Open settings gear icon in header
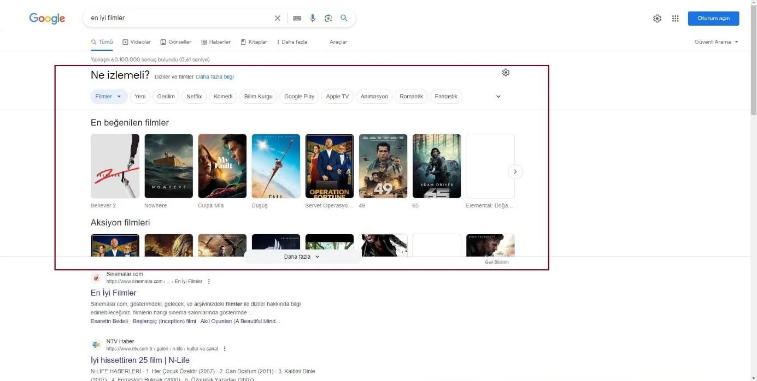 [x=657, y=19]
